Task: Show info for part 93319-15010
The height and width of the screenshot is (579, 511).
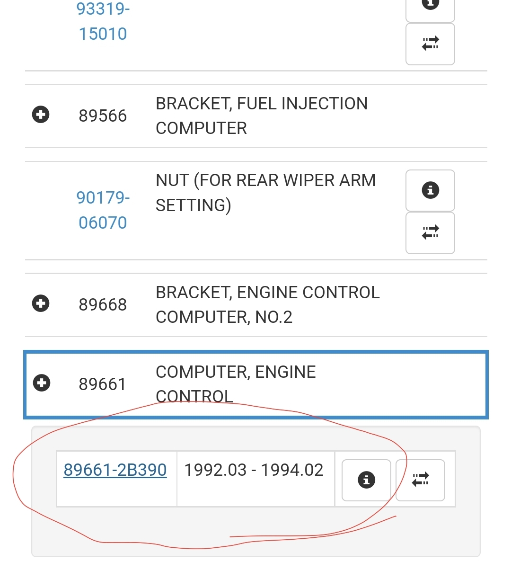Action: click(430, 6)
